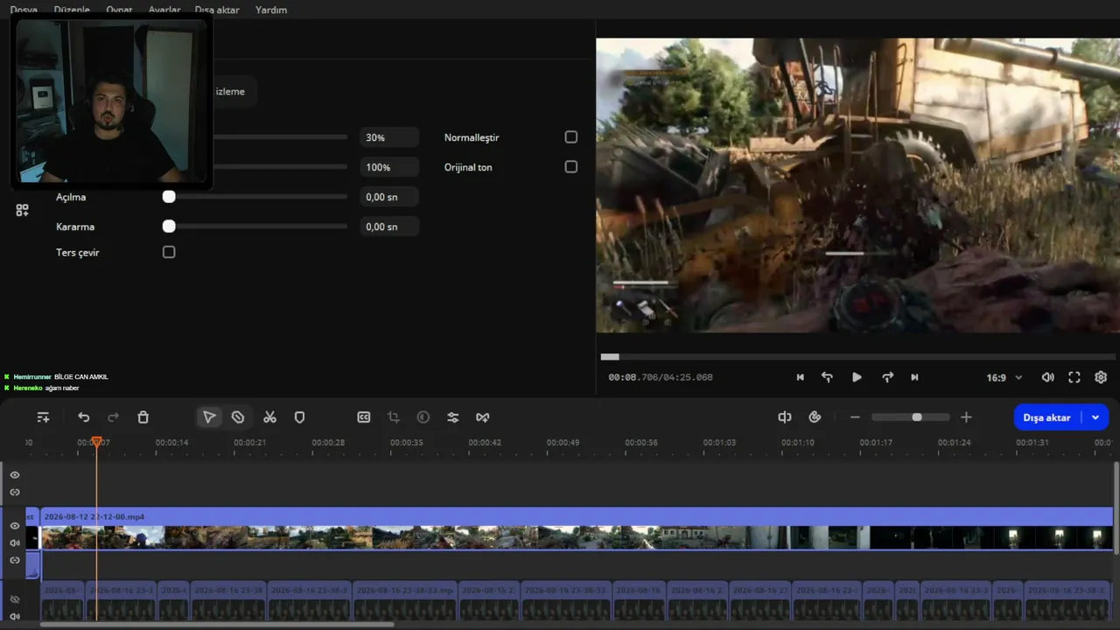Click the preview playback progress bar

pyautogui.click(x=857, y=357)
